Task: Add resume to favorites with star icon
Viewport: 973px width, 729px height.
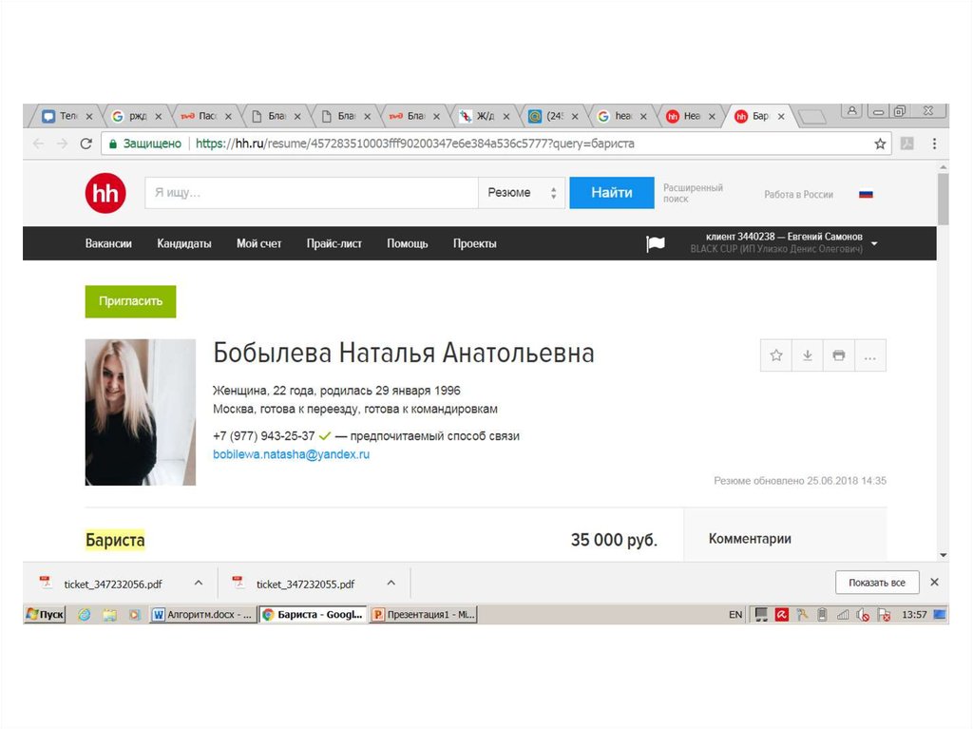Action: pyautogui.click(x=776, y=355)
